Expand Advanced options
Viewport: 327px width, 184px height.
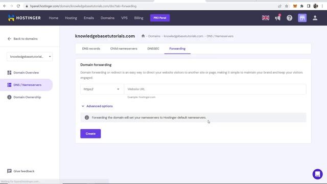click(97, 106)
